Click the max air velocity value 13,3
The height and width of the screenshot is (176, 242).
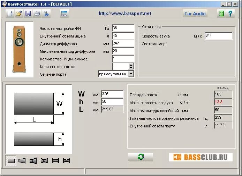tap(223, 102)
